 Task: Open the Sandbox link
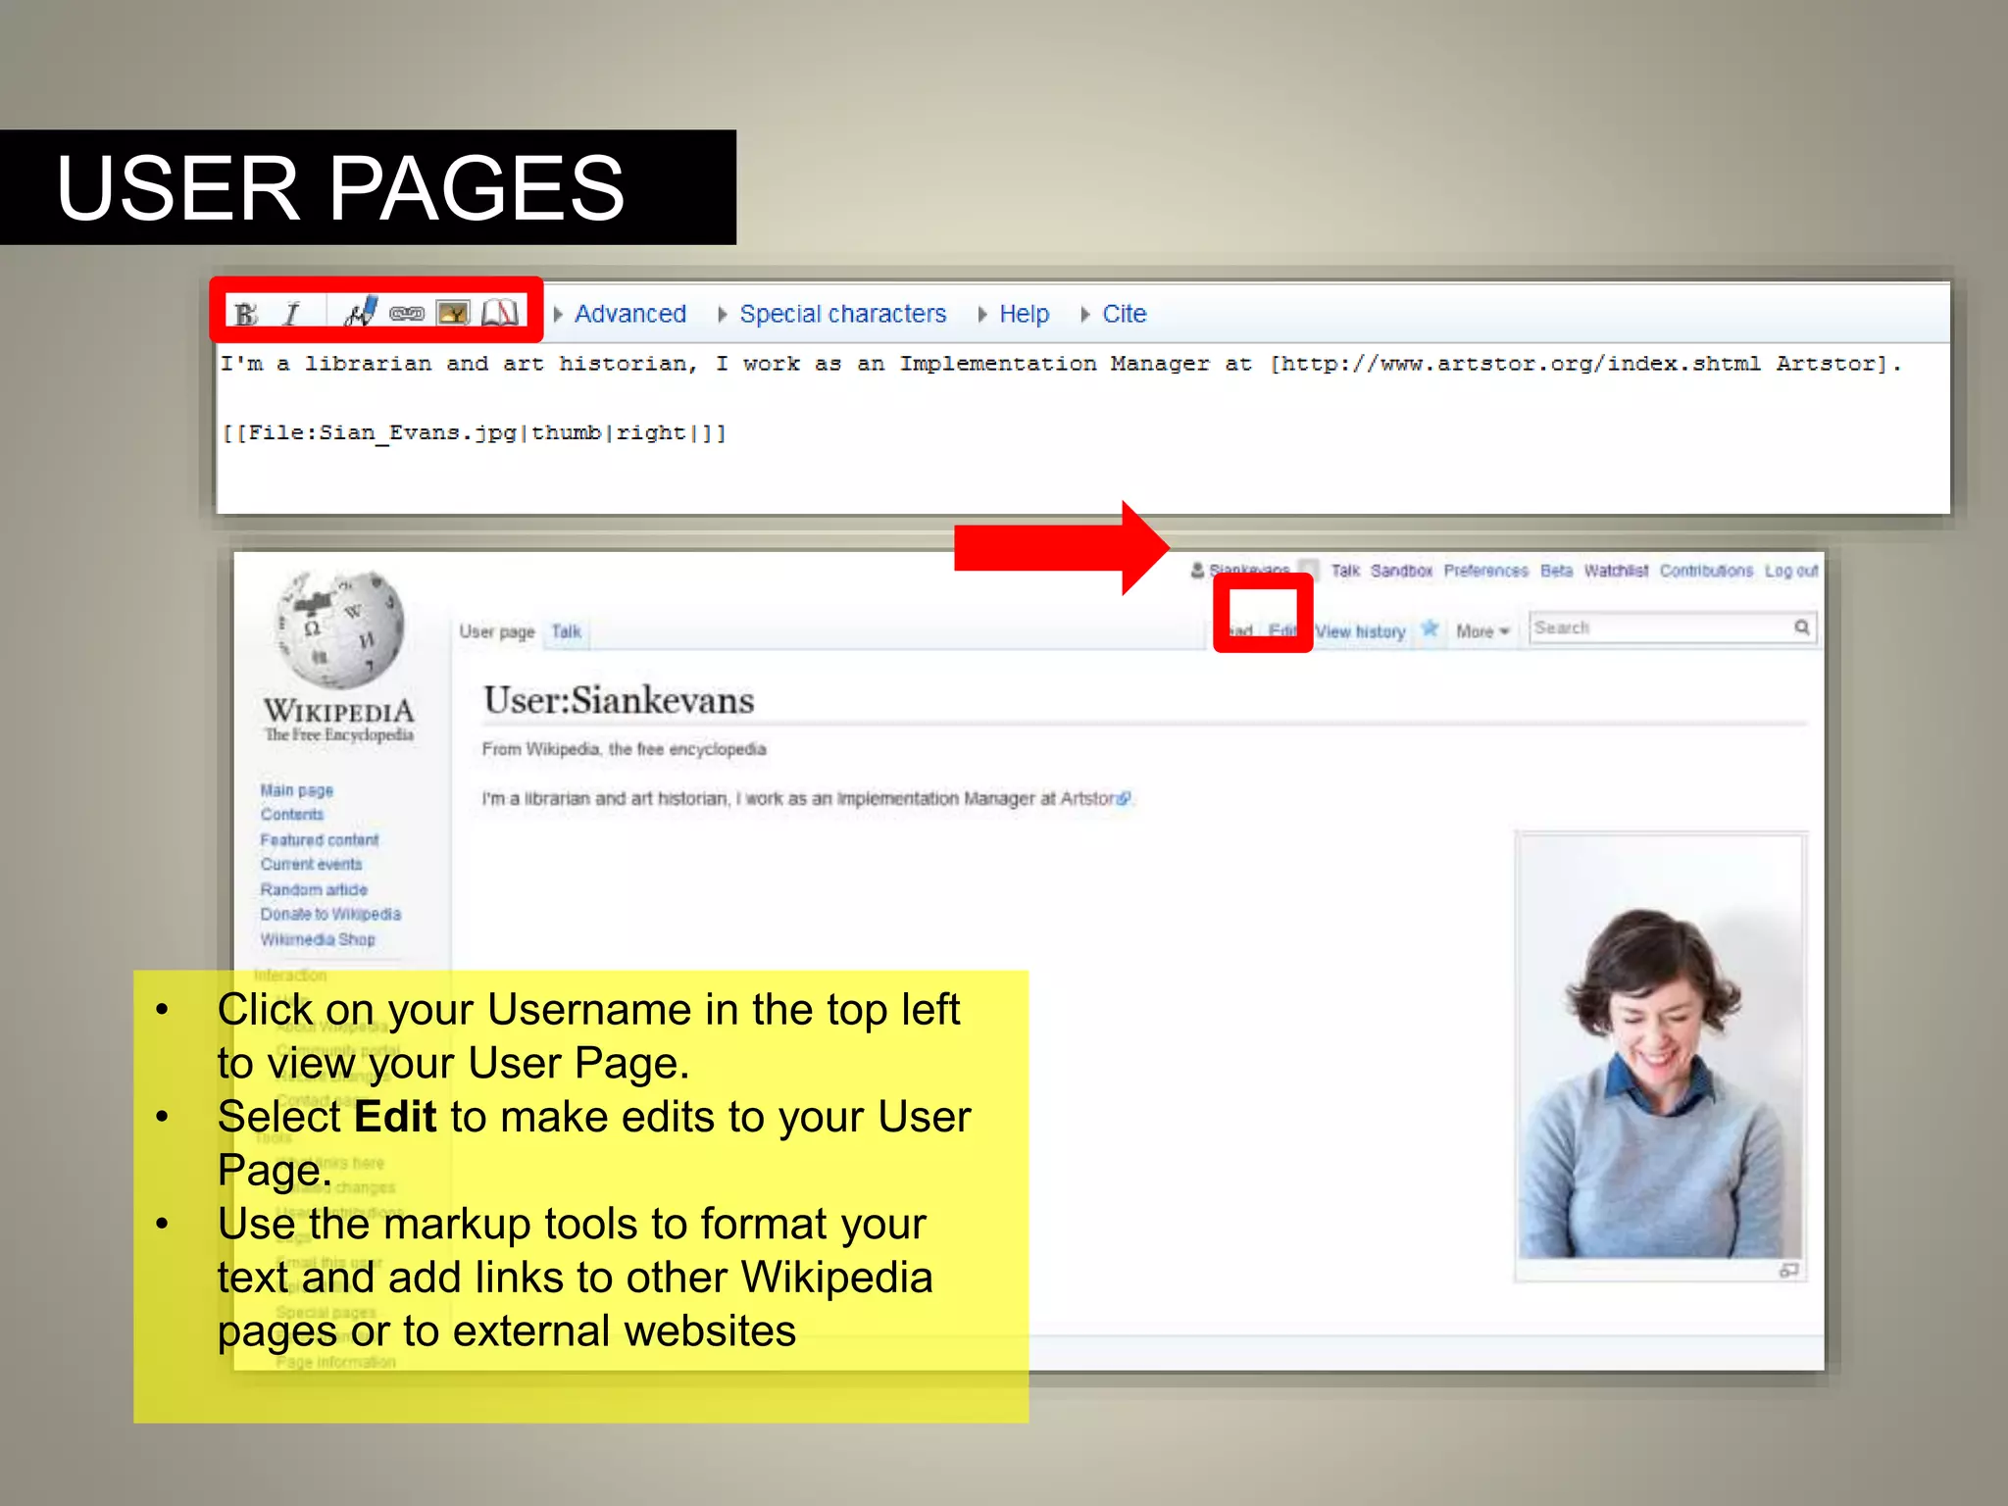coord(1401,571)
